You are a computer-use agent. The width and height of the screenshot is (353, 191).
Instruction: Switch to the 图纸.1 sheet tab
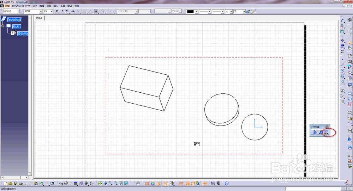(39, 18)
